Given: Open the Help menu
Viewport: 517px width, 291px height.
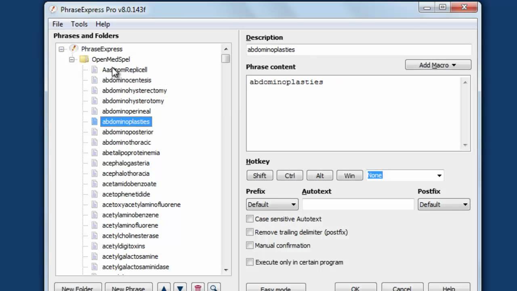Looking at the screenshot, I should click(103, 24).
